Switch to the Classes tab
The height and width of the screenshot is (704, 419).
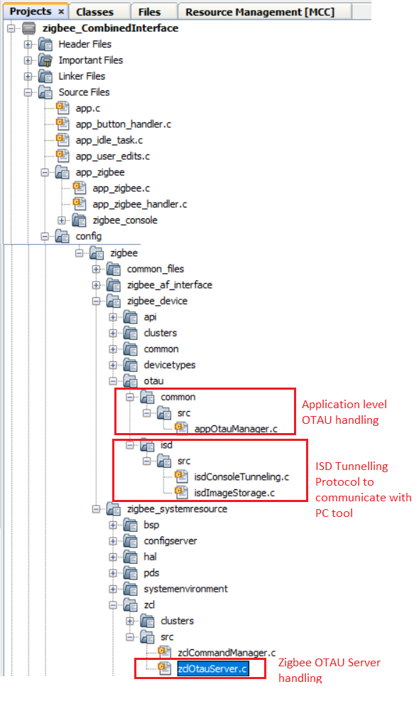click(x=94, y=12)
